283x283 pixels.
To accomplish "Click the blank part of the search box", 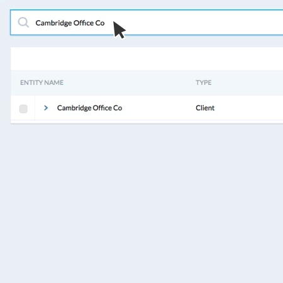I will coord(199,23).
